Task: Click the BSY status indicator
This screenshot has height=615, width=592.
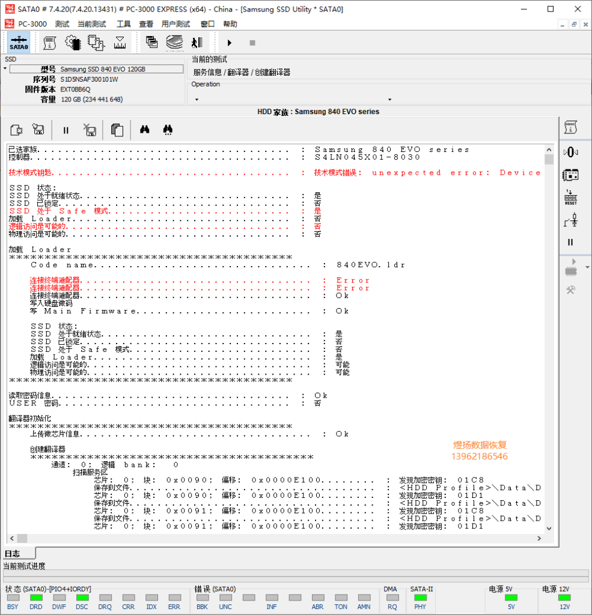Action: point(13,598)
